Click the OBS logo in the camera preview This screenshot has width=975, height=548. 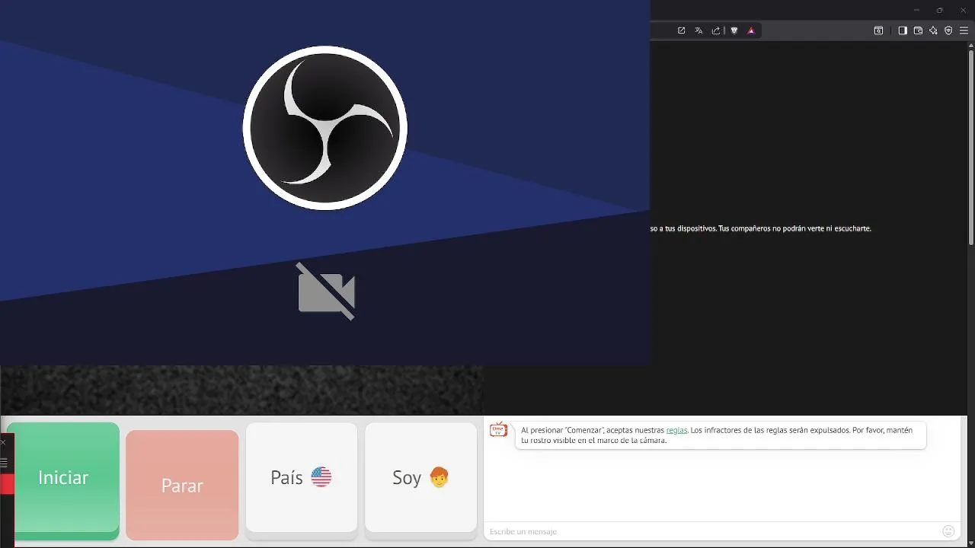(325, 128)
